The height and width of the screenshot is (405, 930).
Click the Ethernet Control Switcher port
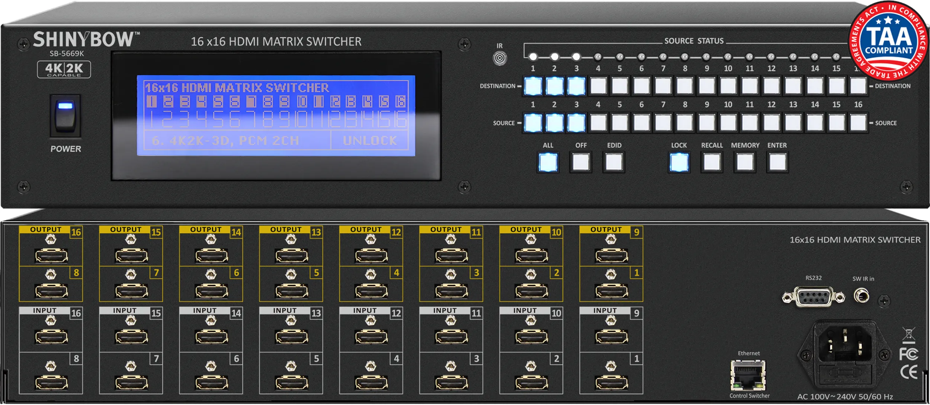tap(748, 376)
